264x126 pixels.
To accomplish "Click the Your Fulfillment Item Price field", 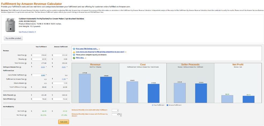I will point(39,55).
